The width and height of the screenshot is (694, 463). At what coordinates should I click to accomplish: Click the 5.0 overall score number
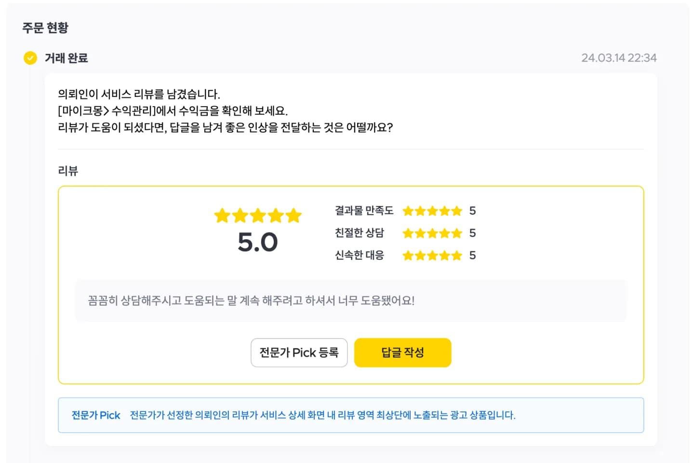coord(258,242)
